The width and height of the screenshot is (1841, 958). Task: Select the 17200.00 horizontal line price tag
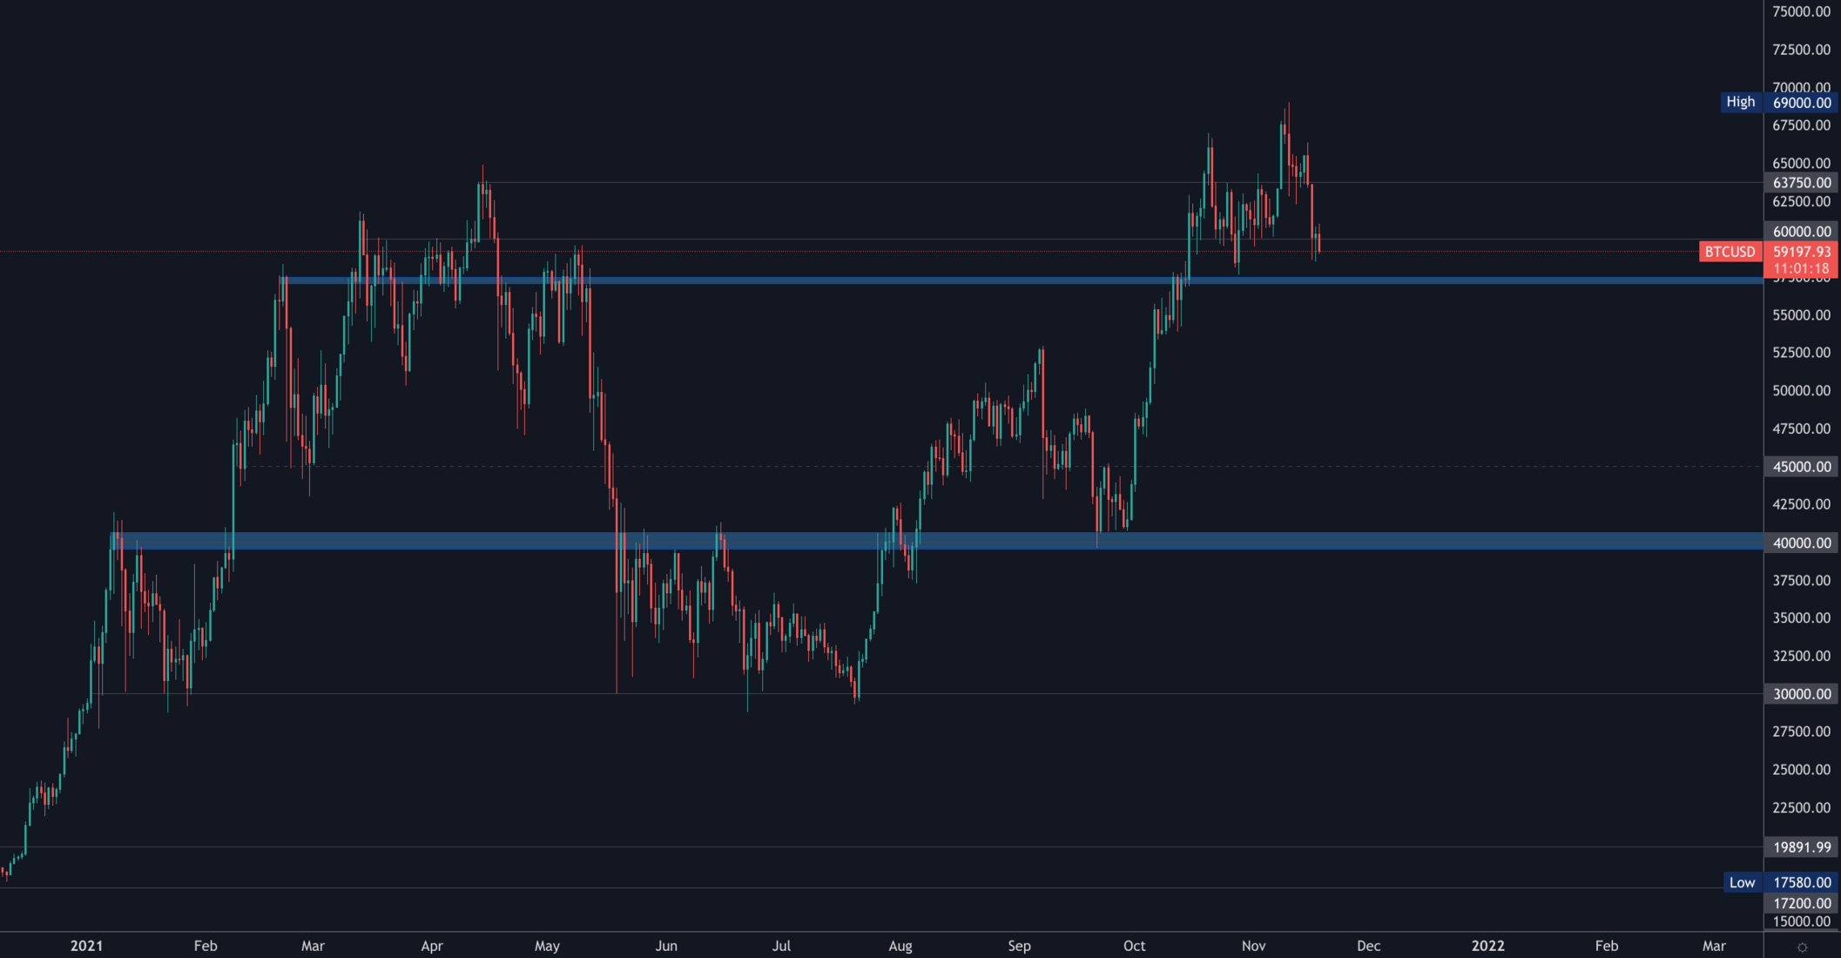[1802, 903]
